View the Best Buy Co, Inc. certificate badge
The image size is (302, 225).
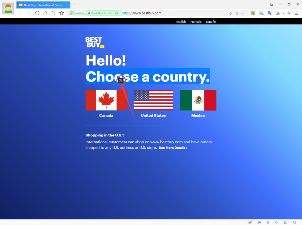[104, 13]
